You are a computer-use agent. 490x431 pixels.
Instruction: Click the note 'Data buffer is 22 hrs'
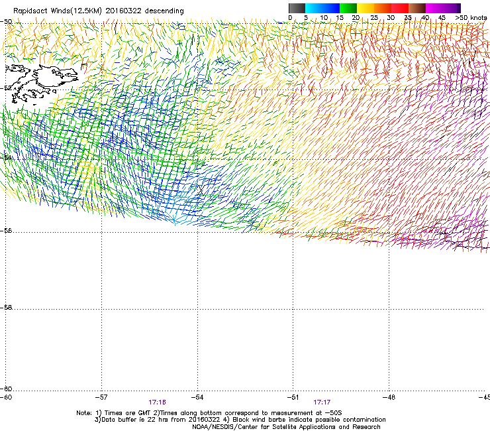pos(134,420)
